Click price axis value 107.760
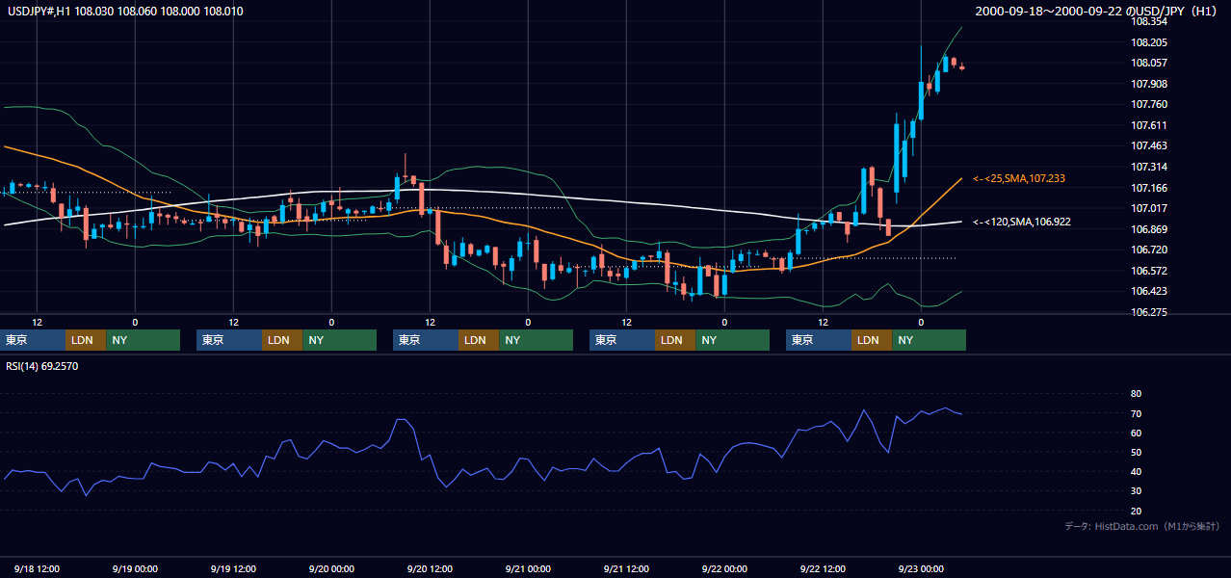Viewport: 1231px width, 578px height. [x=1150, y=104]
